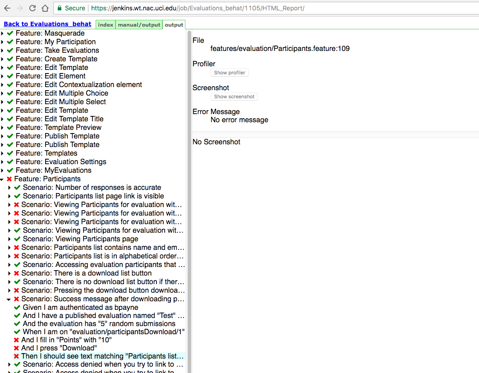Screen dimensions: 479x373
Task: Click red X beside There is a download list button
Action: [17, 273]
